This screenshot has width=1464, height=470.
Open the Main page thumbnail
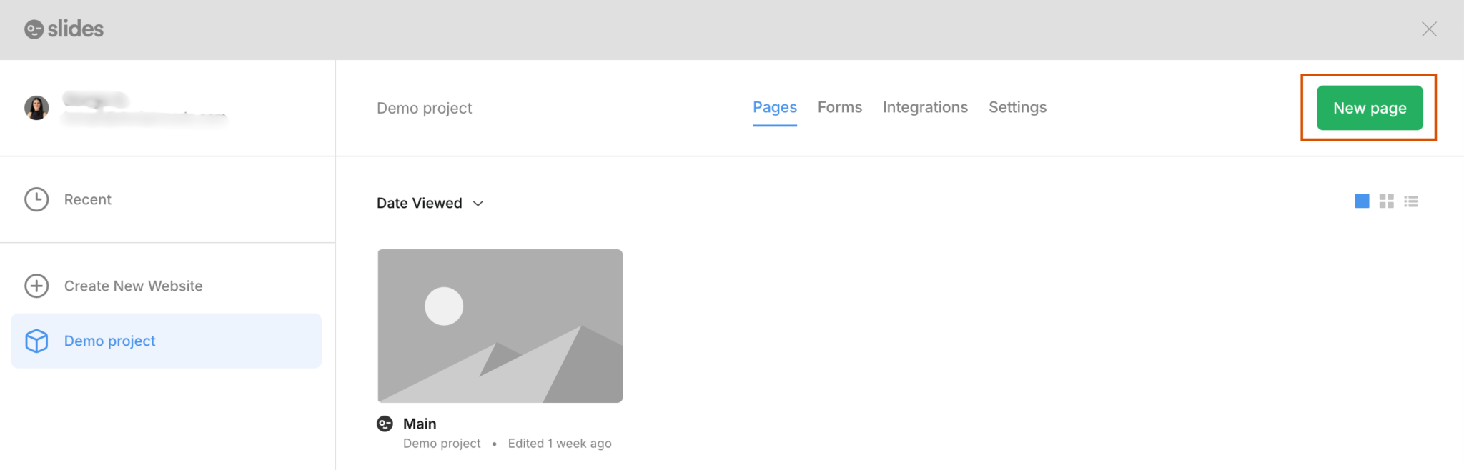[500, 326]
